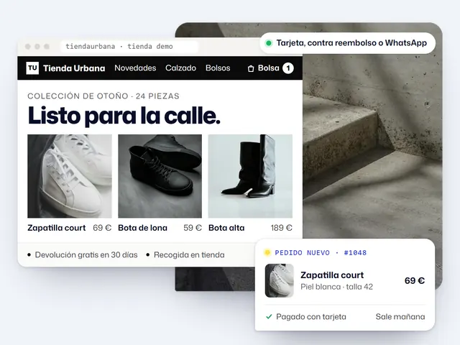
Task: Click the Listo para la calle headline
Action: (x=124, y=116)
